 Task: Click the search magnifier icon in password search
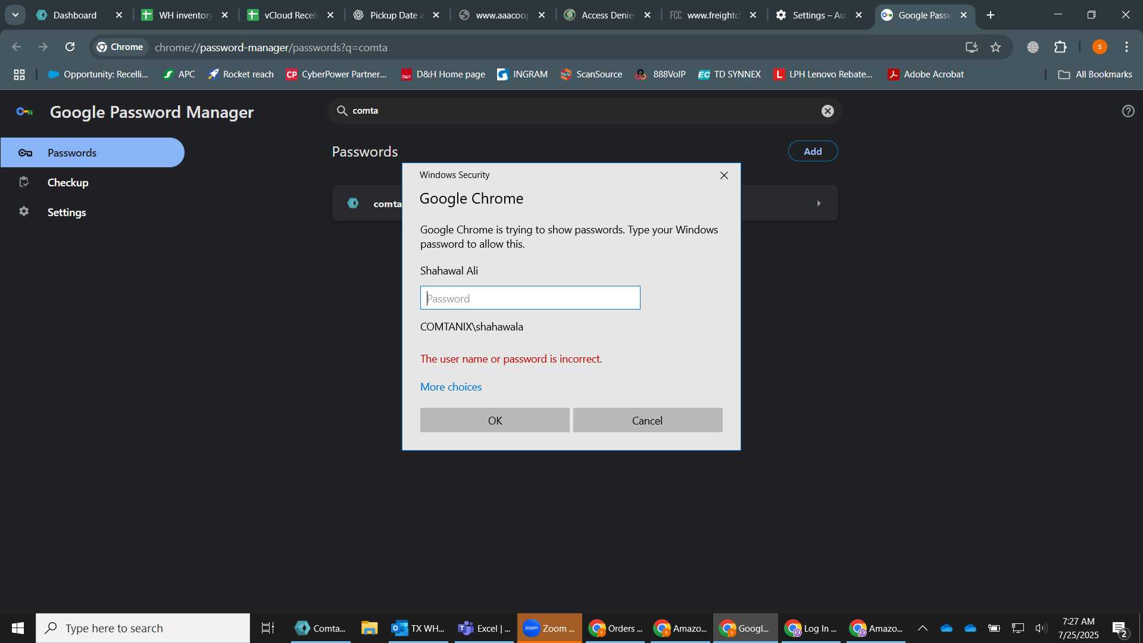click(x=342, y=111)
